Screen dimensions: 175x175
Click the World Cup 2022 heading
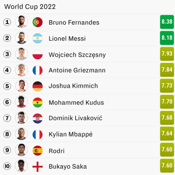click(x=30, y=6)
